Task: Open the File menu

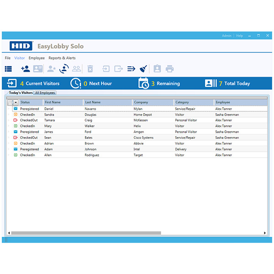Action: pos(7,58)
